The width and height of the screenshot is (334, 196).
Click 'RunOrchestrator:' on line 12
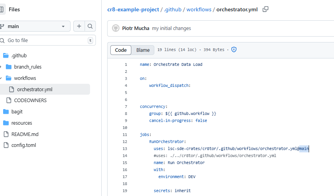168,142
